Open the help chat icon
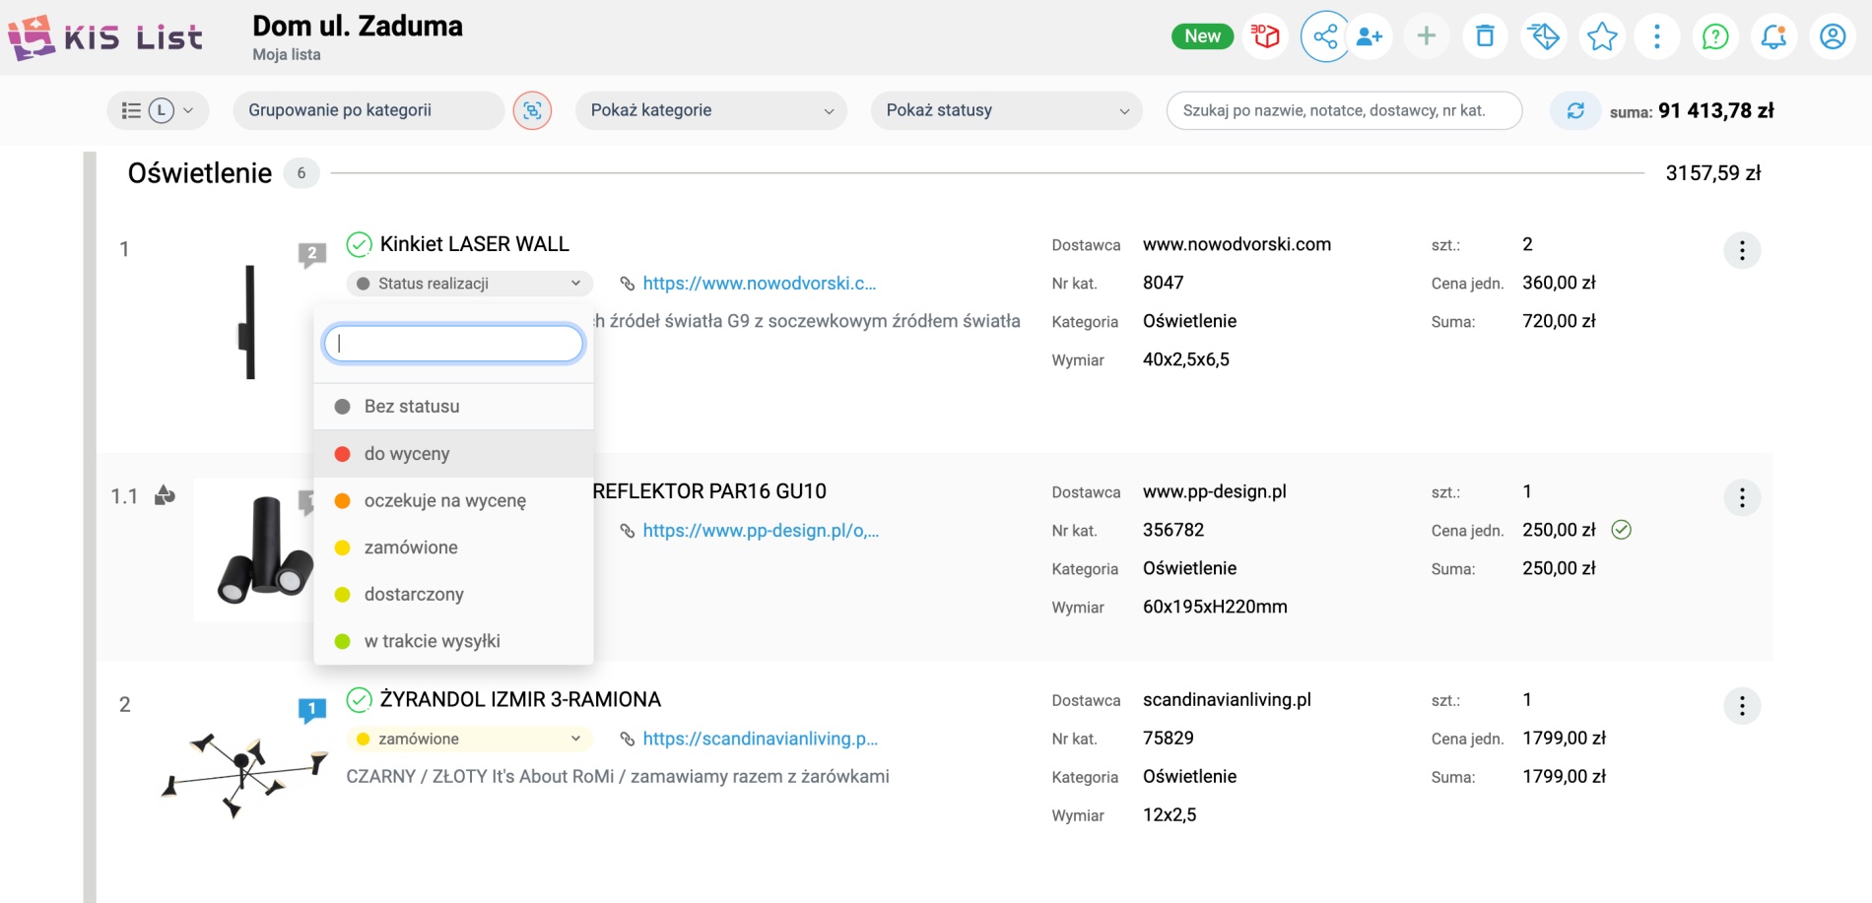1872x903 pixels. tap(1715, 37)
